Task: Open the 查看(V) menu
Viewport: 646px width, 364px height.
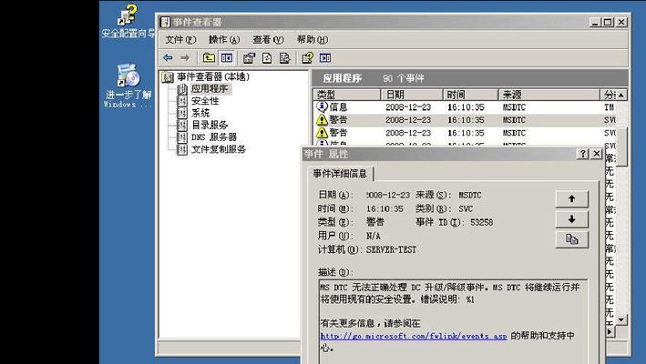Action: click(x=268, y=39)
